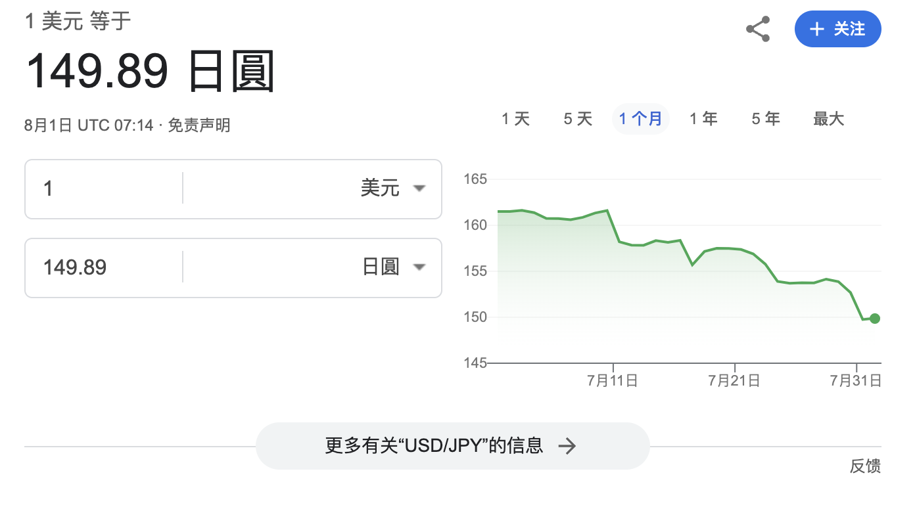The height and width of the screenshot is (511, 915).
Task: Click the green endpoint dot on chart
Action: 874,319
